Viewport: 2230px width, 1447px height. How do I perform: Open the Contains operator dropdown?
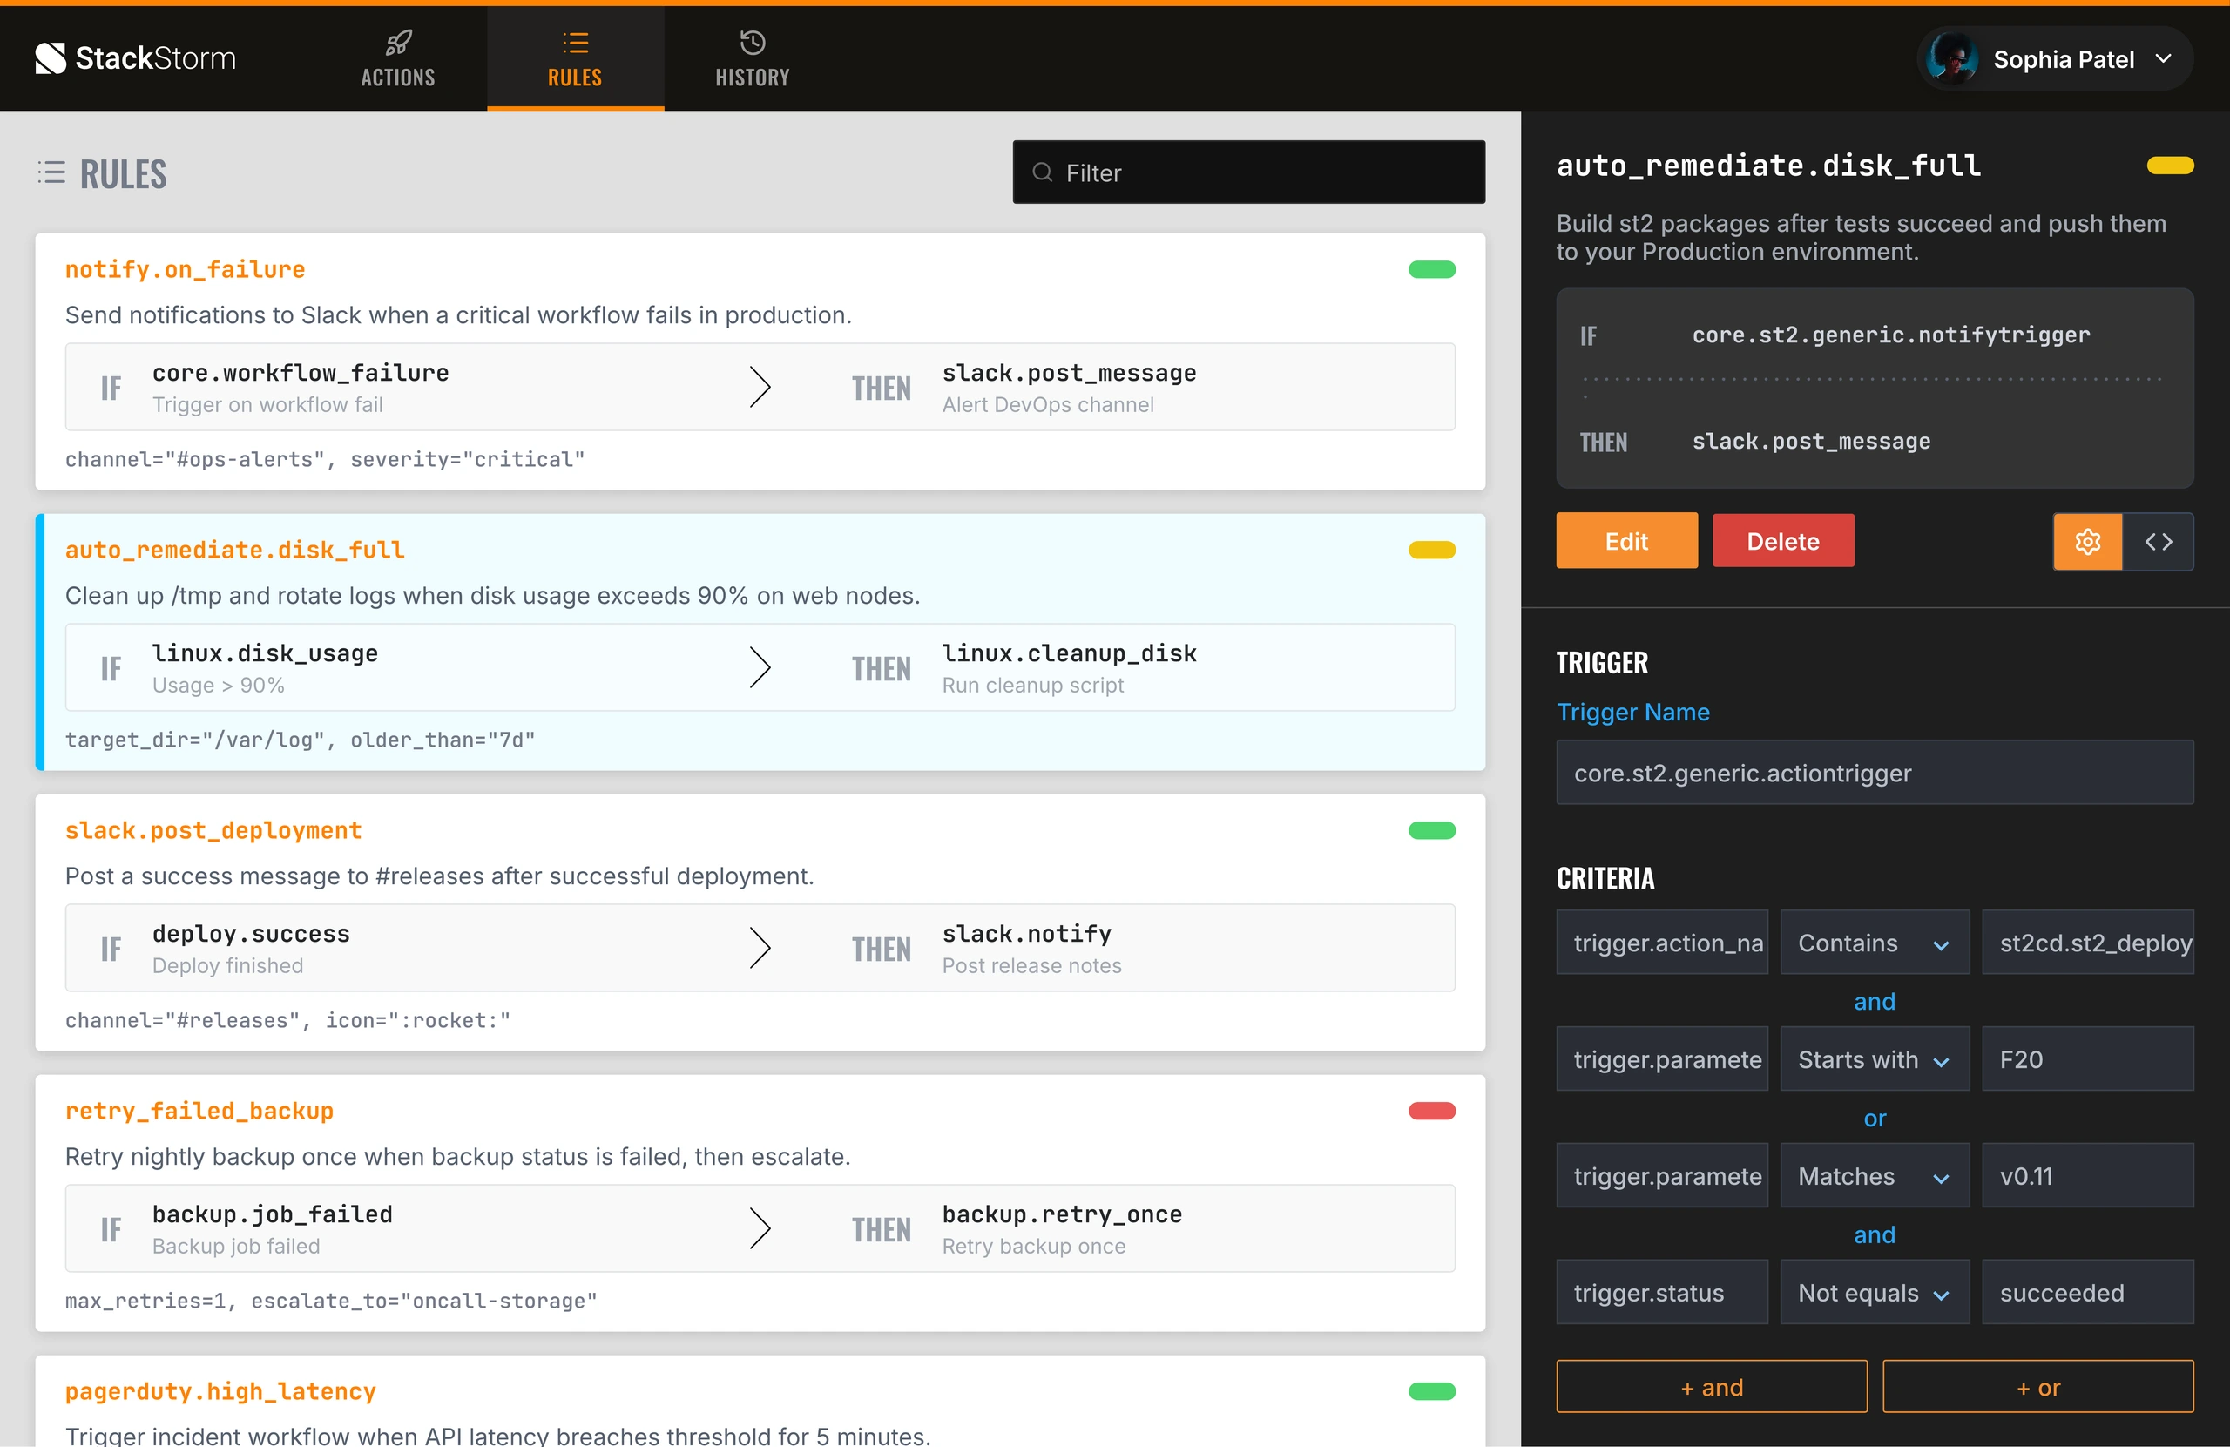[x=1874, y=943]
